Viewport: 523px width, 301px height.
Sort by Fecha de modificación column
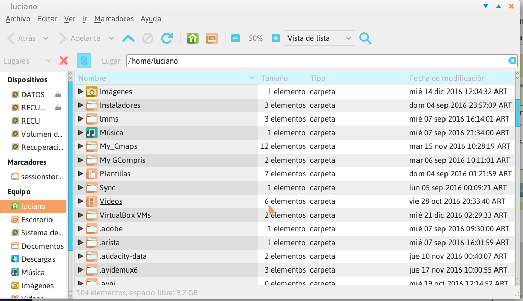click(x=461, y=78)
